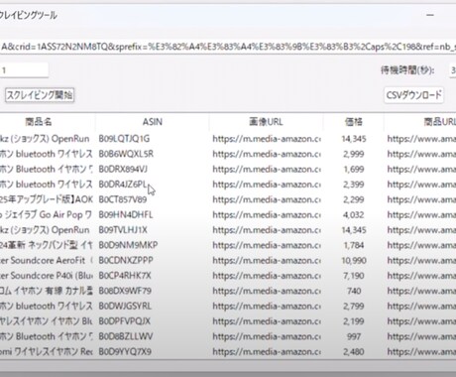Click image URL cell in B09LQTJQ1G row
Image resolution: width=456 pixels, height=377 pixels.
(x=267, y=139)
